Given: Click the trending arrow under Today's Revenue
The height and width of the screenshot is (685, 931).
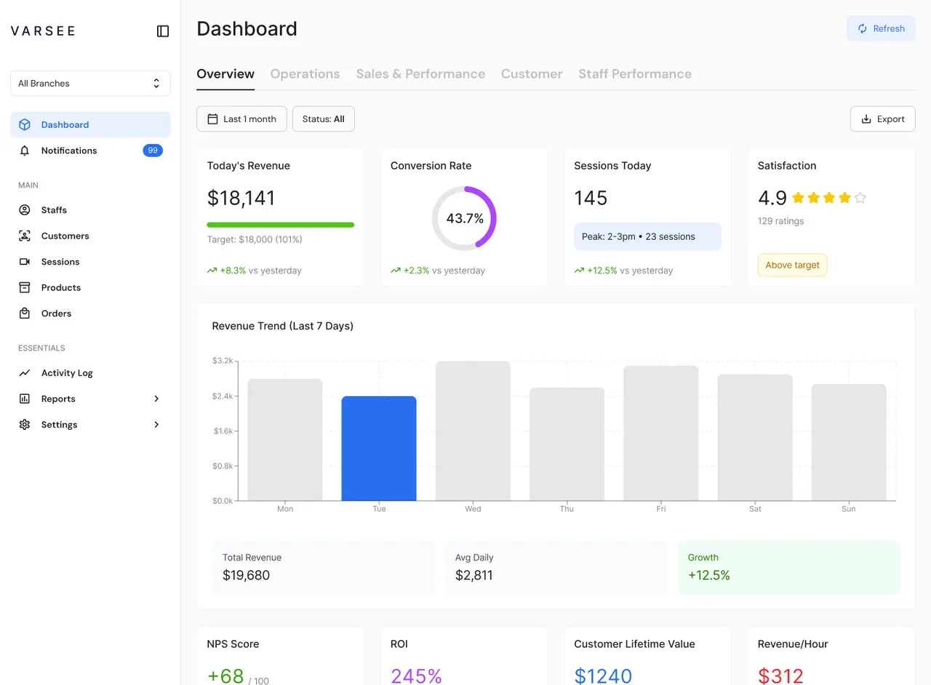Looking at the screenshot, I should point(212,271).
